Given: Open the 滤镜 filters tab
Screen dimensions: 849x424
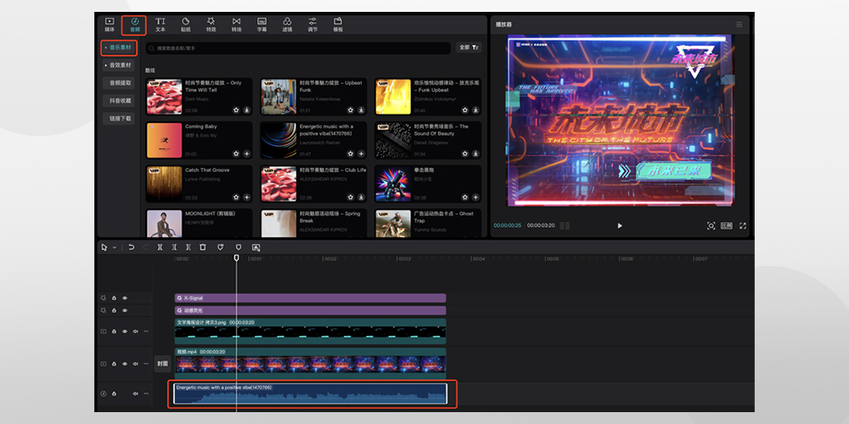Looking at the screenshot, I should (287, 25).
